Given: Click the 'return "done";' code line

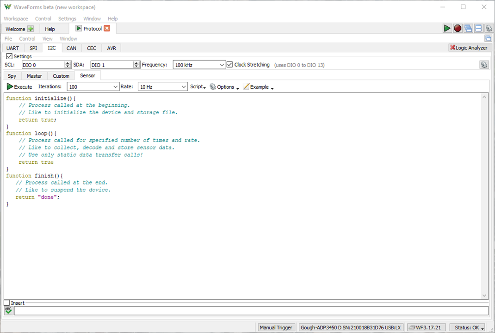Looking at the screenshot, I should (37, 197).
